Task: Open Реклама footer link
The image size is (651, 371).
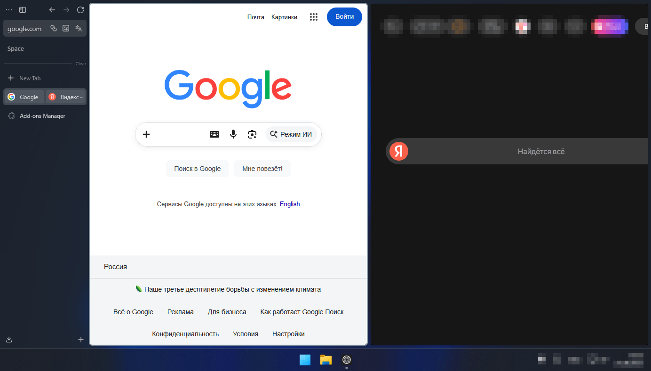Action: click(x=181, y=312)
